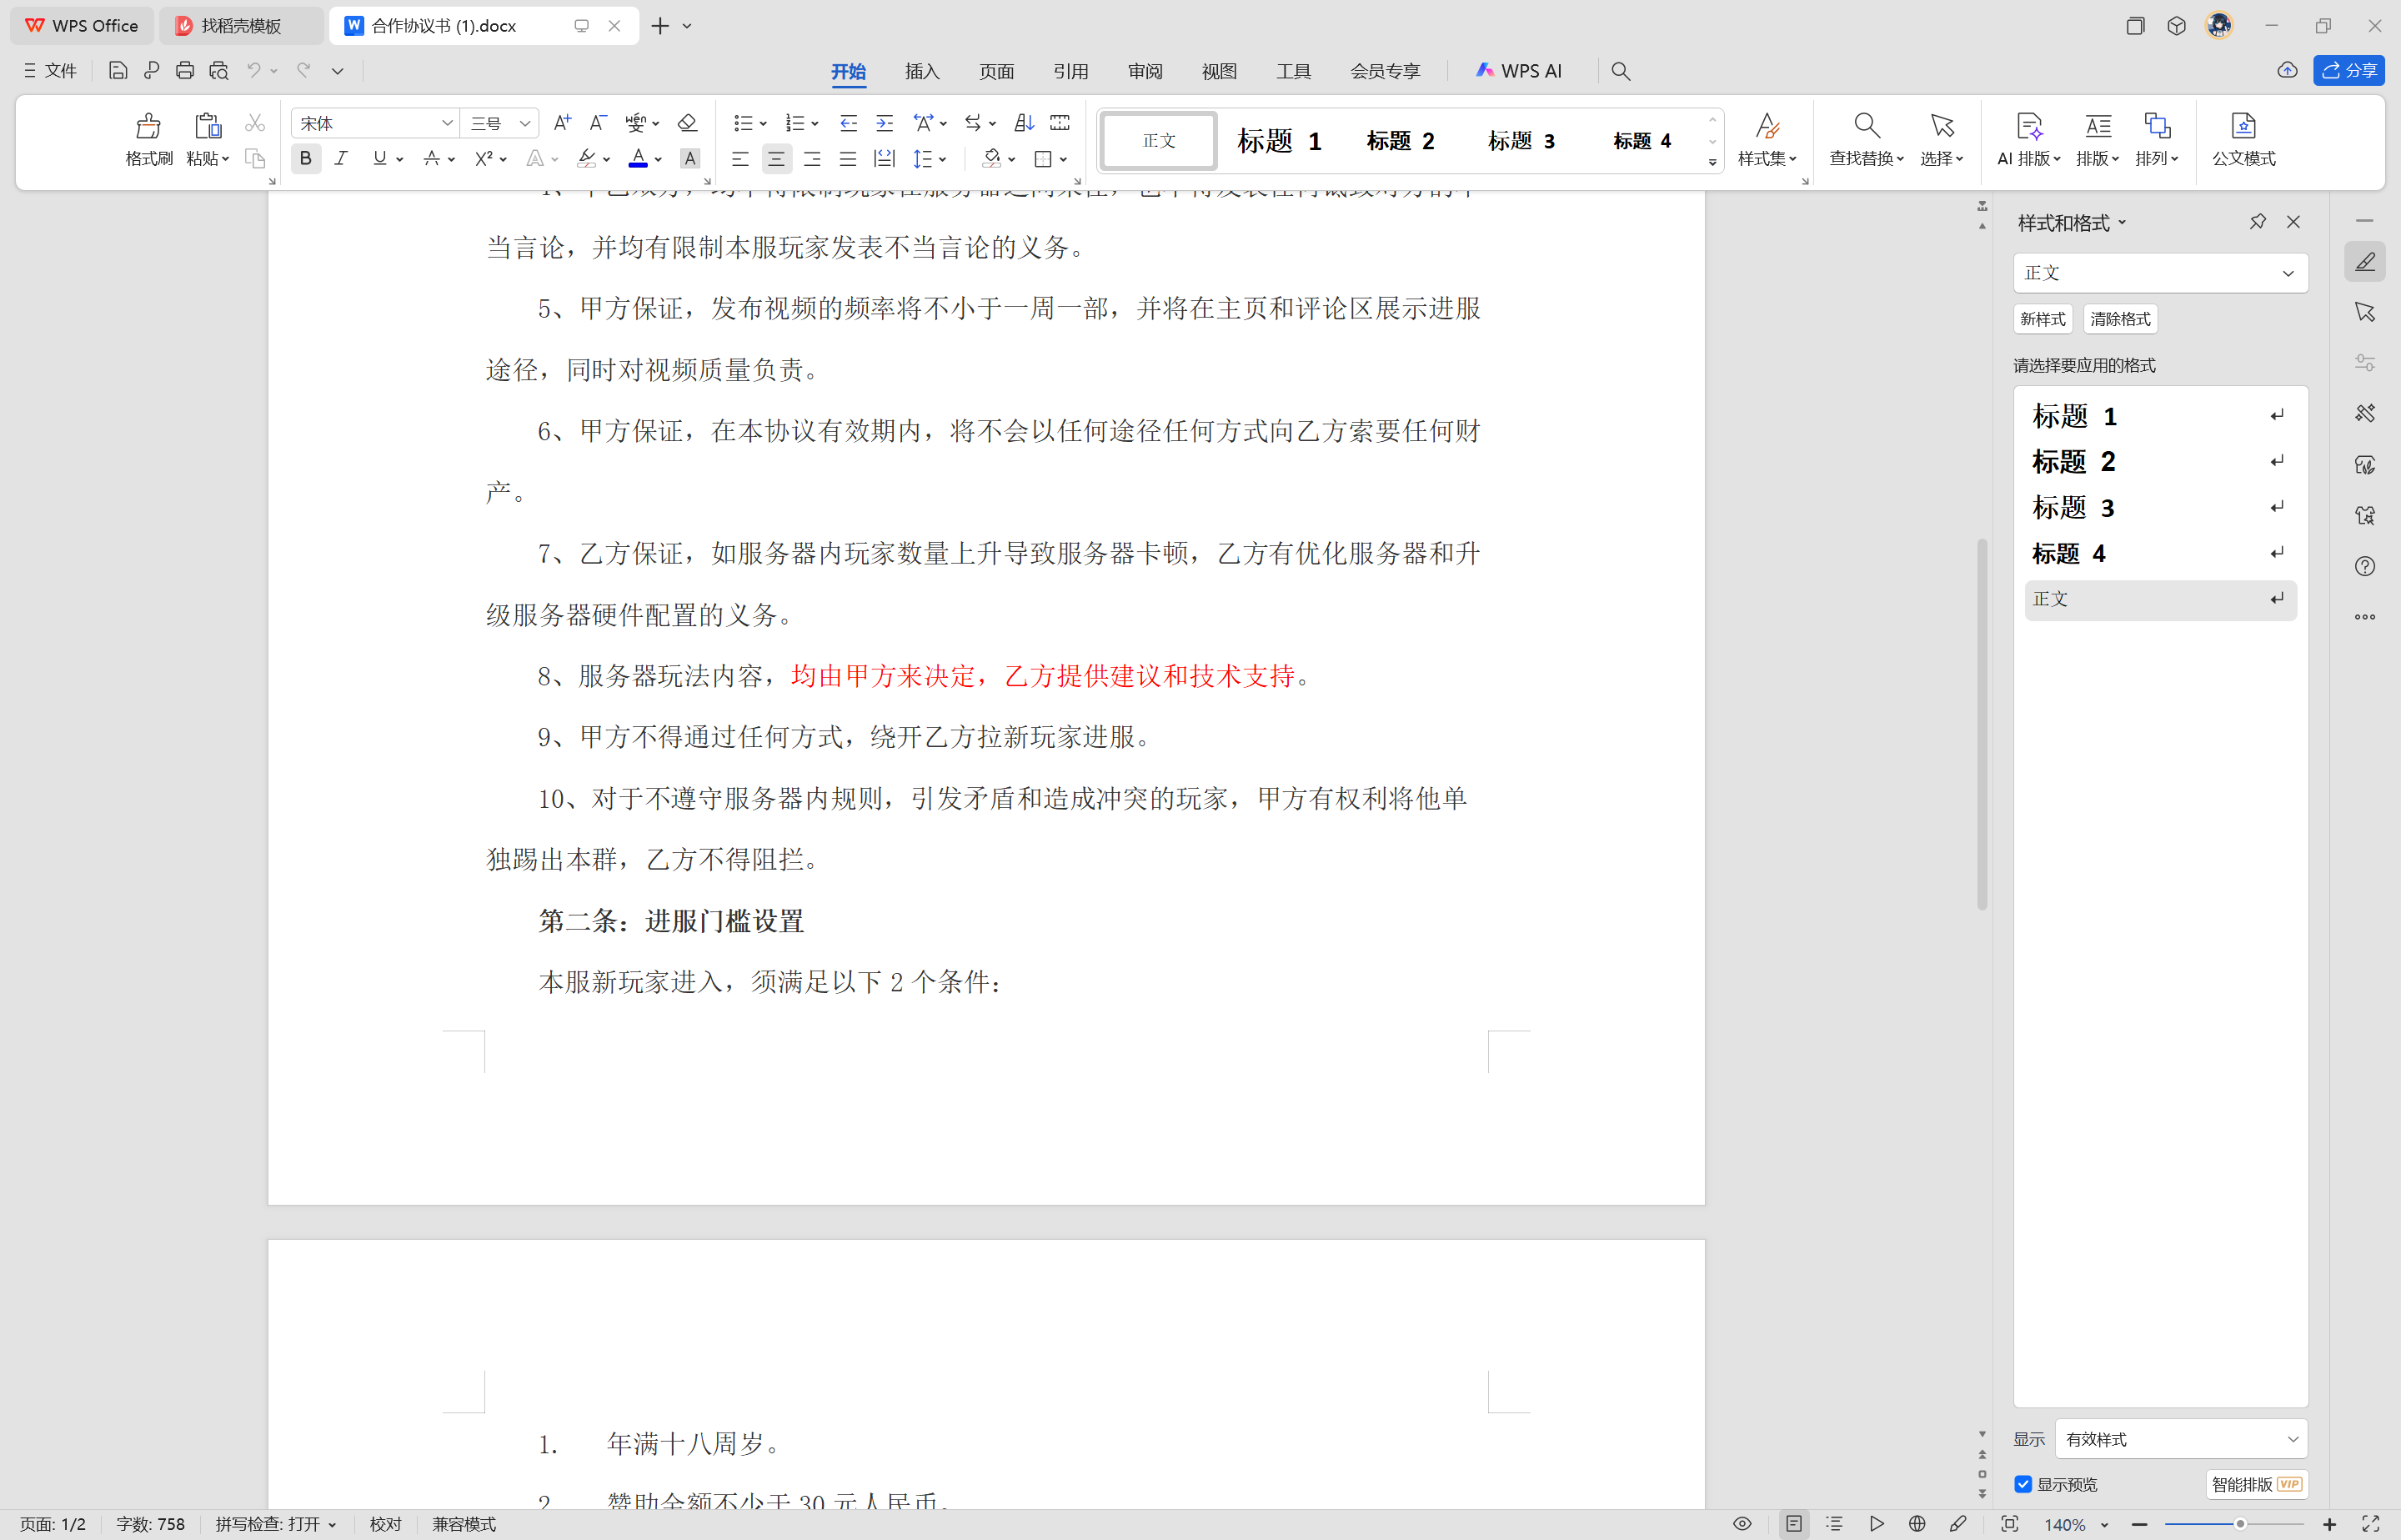Viewport: 2401px width, 1540px height.
Task: Uncheck the 显示预览 checkbox
Action: click(2023, 1484)
